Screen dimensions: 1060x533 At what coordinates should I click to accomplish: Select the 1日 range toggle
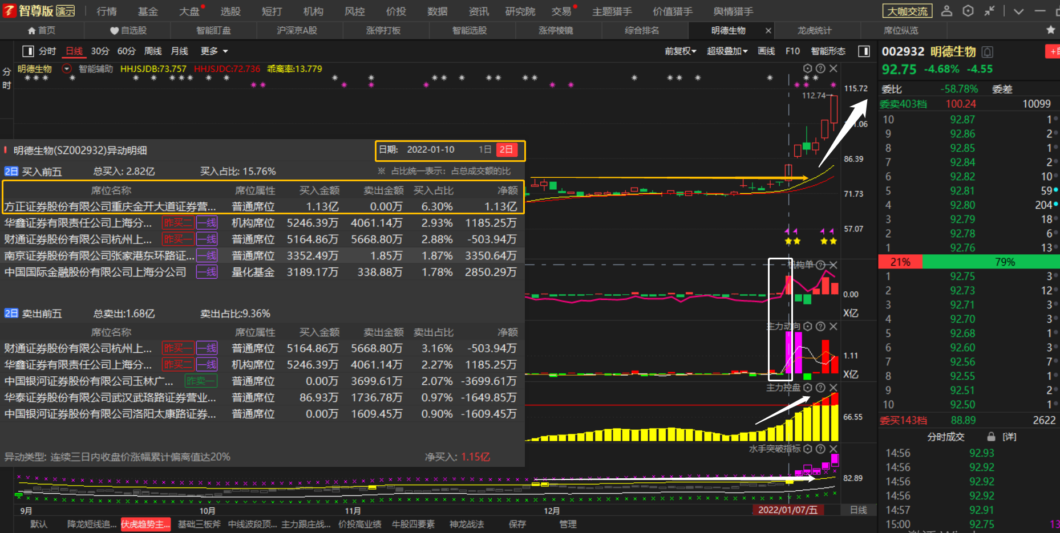485,150
